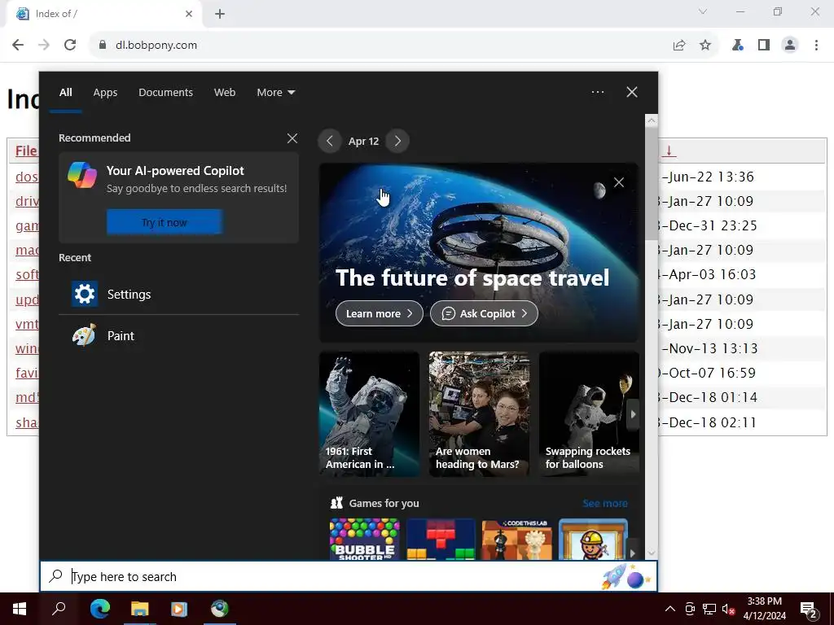Click browser back arrow
834x625 pixels.
point(18,46)
